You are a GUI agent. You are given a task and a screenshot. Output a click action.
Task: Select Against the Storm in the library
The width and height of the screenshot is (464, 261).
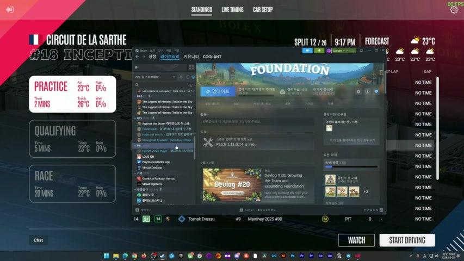(x=165, y=123)
